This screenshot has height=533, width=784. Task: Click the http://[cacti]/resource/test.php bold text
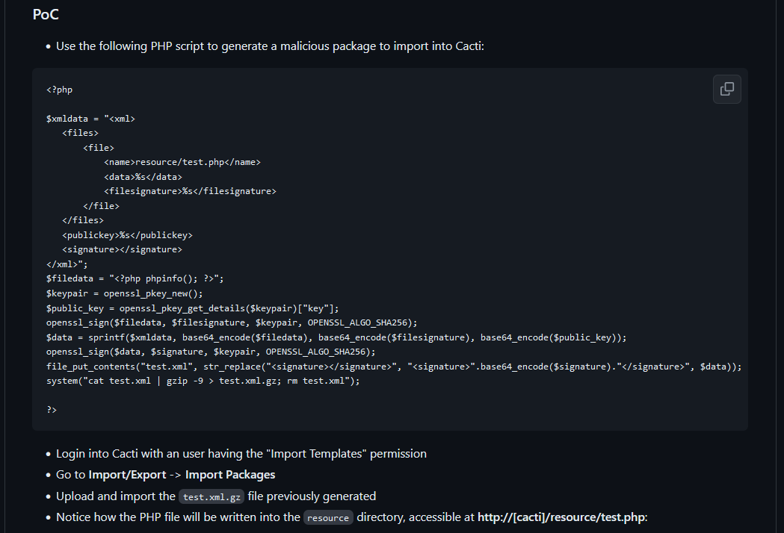pyautogui.click(x=561, y=517)
